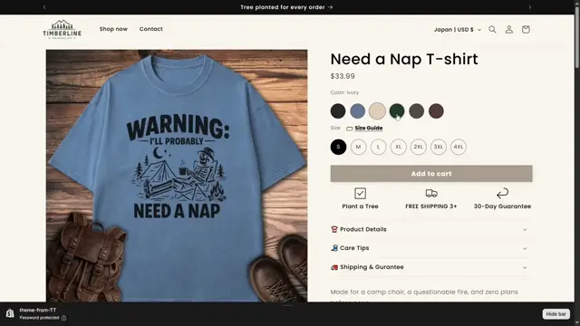Image resolution: width=580 pixels, height=326 pixels.
Task: Open the Japan | USD $ country selector
Action: 458,30
